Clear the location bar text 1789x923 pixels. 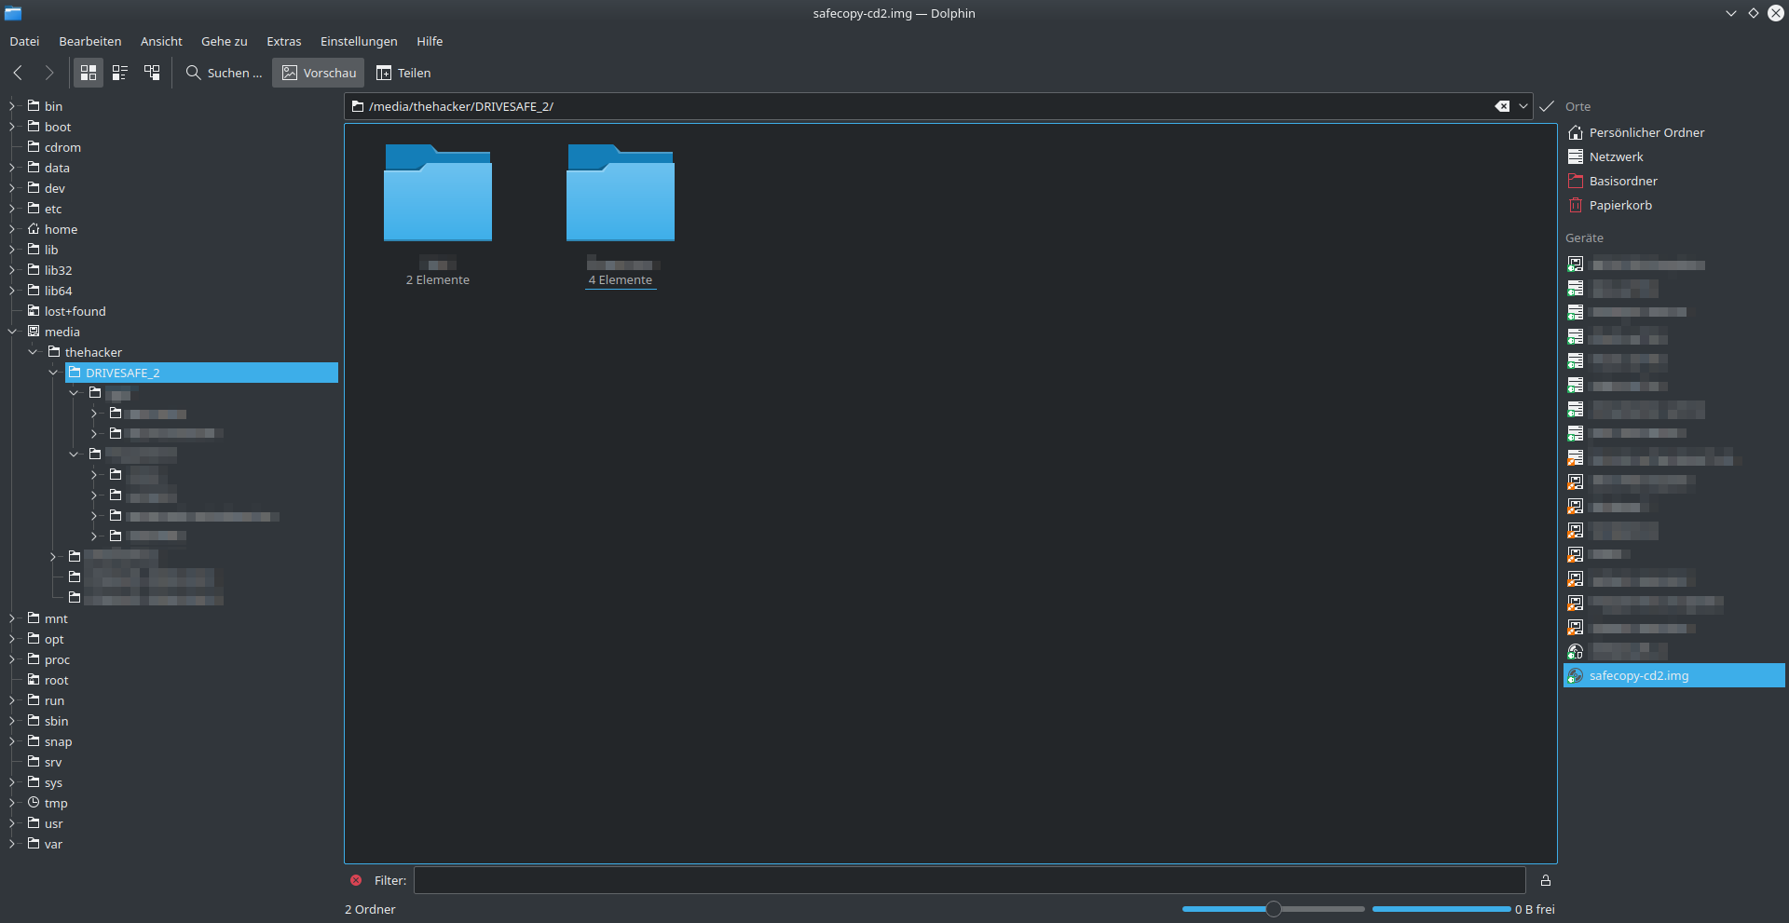coord(1502,106)
